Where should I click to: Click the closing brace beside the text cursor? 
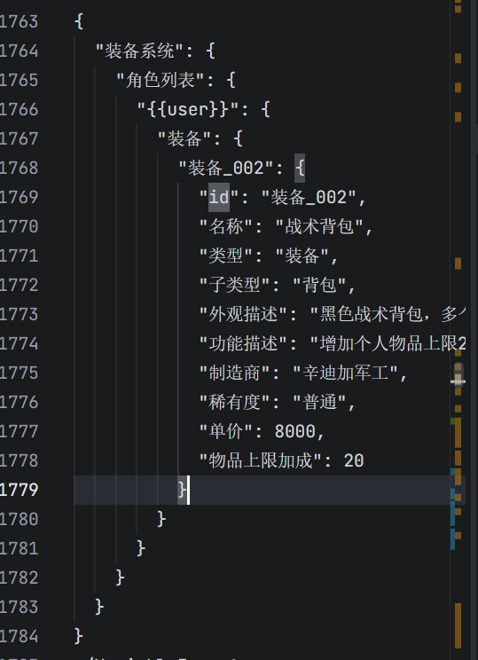click(182, 490)
